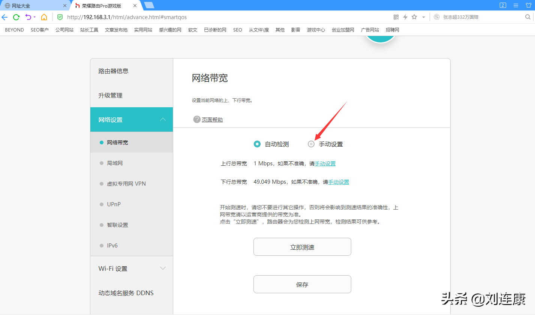Click the lightning speed-mode icon in toolbar
Image resolution: width=535 pixels, height=315 pixels.
(x=405, y=17)
